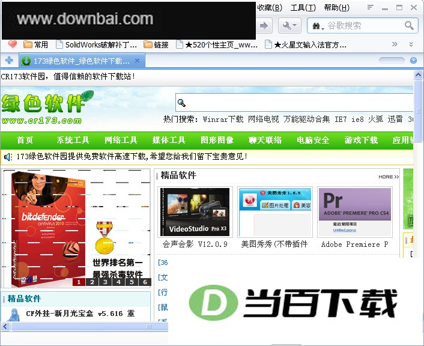Click the magnifier search icon in search box
This screenshot has width=424, height=346.
pos(409,26)
